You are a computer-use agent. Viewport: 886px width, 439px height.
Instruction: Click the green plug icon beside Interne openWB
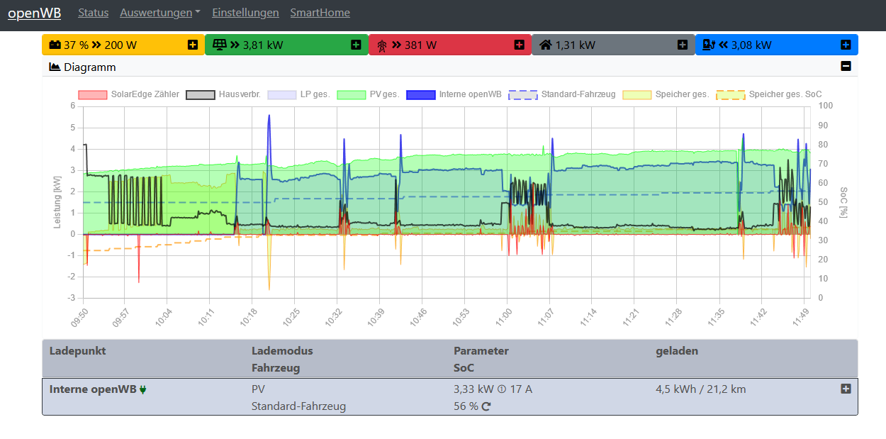click(x=143, y=389)
